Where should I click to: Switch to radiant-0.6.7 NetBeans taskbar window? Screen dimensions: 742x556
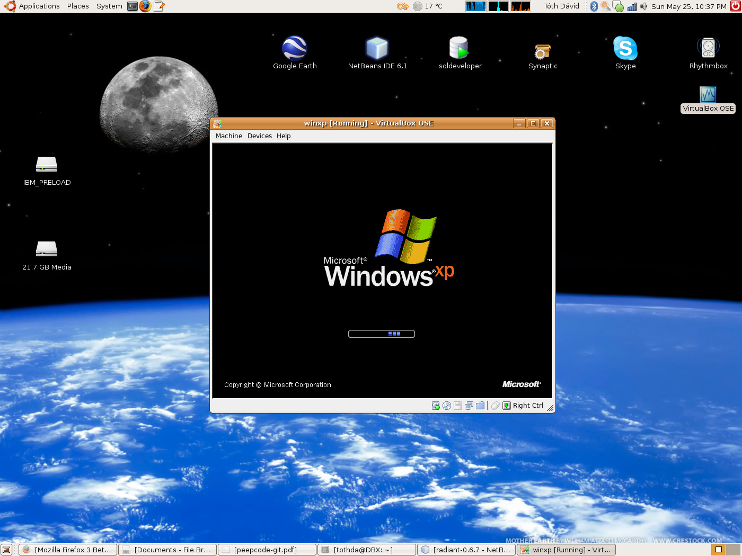[x=466, y=550]
